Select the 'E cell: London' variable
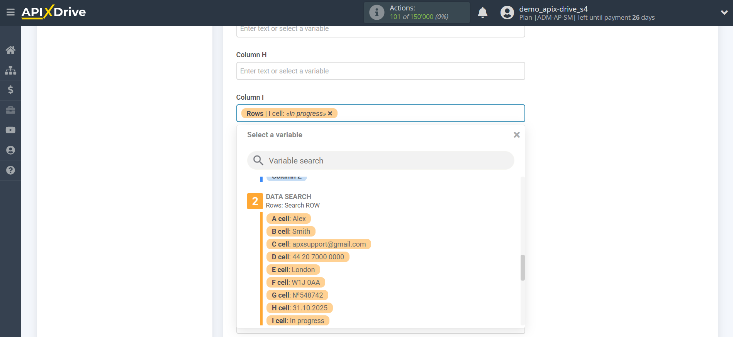Screen dimensions: 733x337 click(293, 270)
